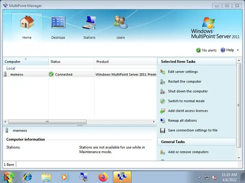
Task: Switch to the Desktops tab label
Action: click(x=58, y=38)
